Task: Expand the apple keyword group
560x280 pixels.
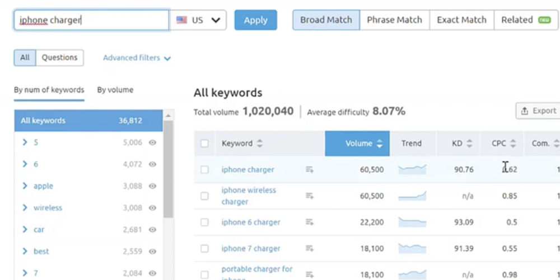Action: 25,186
